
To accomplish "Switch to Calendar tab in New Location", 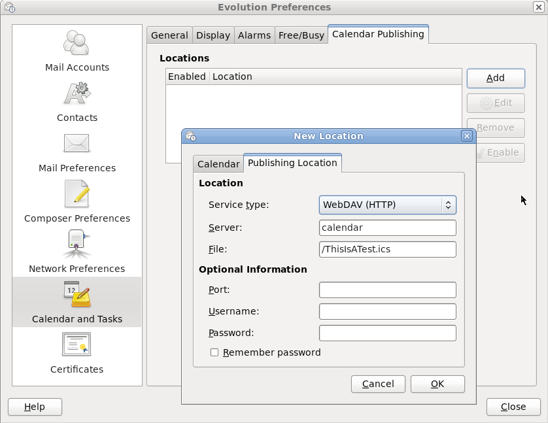I will pyautogui.click(x=218, y=164).
